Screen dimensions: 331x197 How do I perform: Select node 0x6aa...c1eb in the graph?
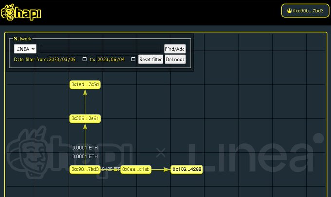click(x=136, y=169)
